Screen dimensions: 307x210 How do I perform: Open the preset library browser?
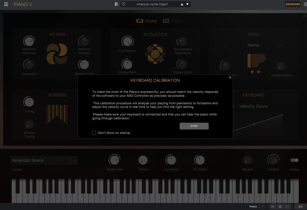tap(116, 4)
